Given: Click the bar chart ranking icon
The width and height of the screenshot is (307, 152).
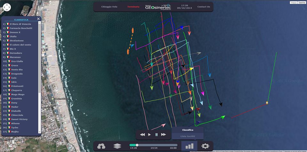Looking at the screenshot, I should point(190,146).
